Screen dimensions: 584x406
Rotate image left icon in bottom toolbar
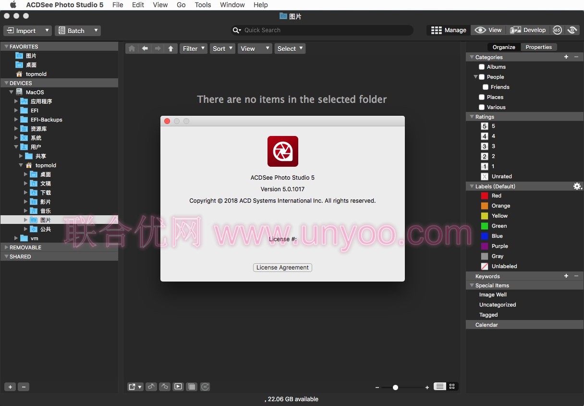pos(151,387)
